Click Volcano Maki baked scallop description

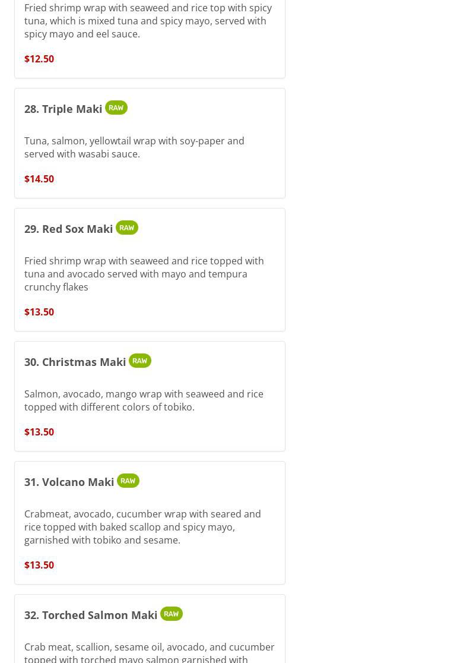(142, 527)
